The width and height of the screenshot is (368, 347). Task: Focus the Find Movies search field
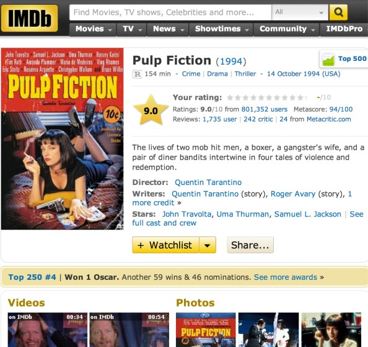tap(170, 12)
